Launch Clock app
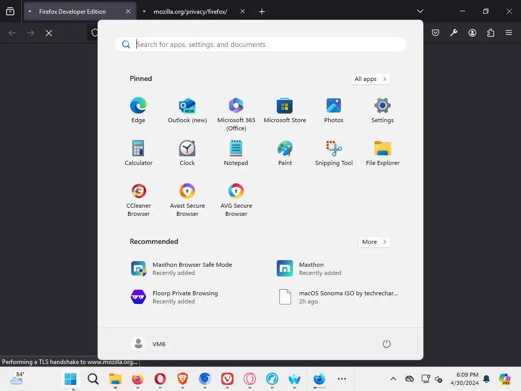 click(187, 153)
